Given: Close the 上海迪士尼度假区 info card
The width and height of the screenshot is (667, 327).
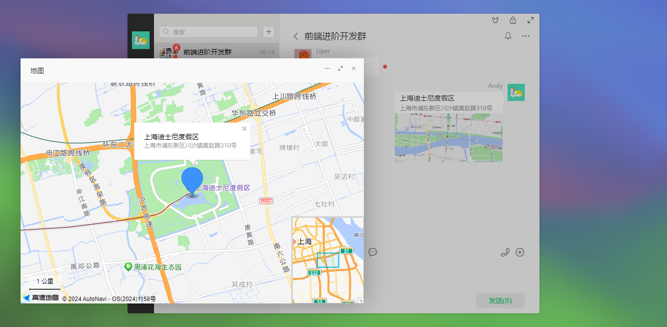Looking at the screenshot, I should [x=244, y=128].
